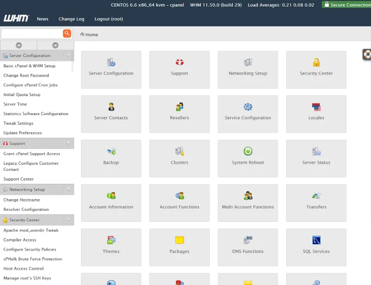Open Update Preferences link

tap(22, 133)
